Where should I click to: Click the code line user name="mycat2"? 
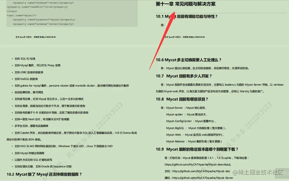[22, 16]
